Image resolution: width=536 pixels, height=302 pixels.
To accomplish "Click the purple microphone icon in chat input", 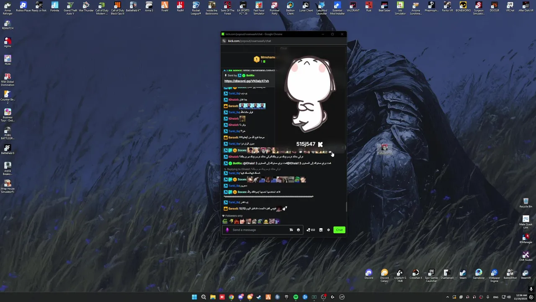I will (227, 230).
